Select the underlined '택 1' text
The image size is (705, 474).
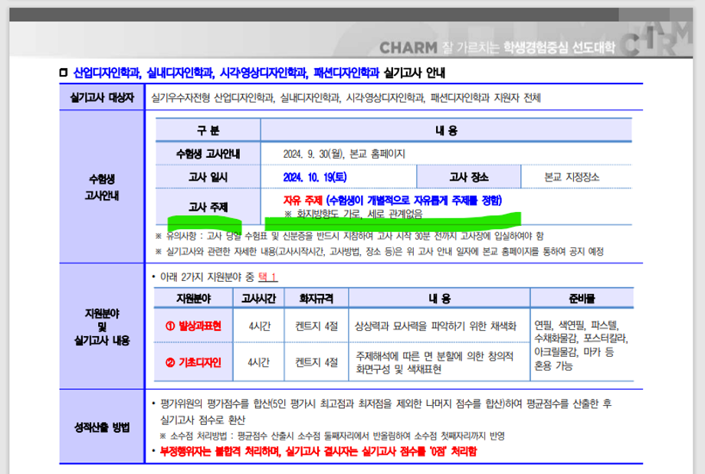pyautogui.click(x=267, y=276)
